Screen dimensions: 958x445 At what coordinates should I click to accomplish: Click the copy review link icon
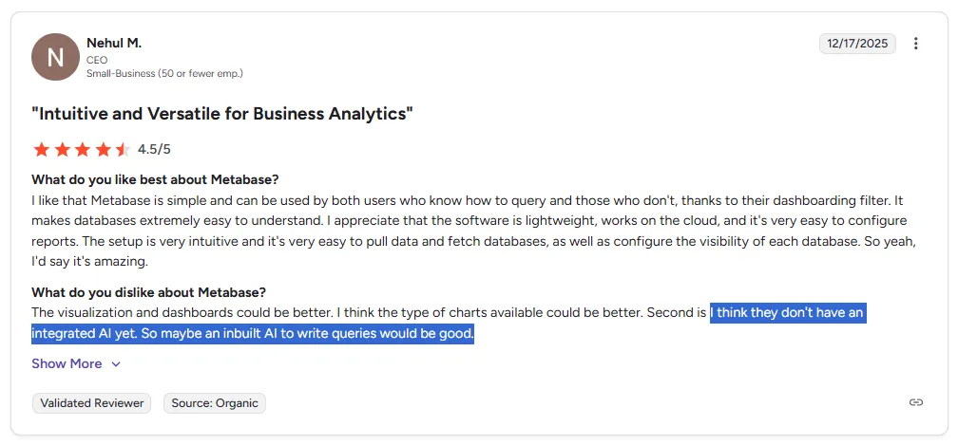(916, 402)
